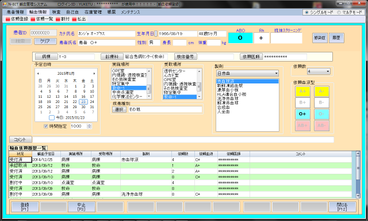Select the AB+ blood type swatch

(x=302, y=125)
